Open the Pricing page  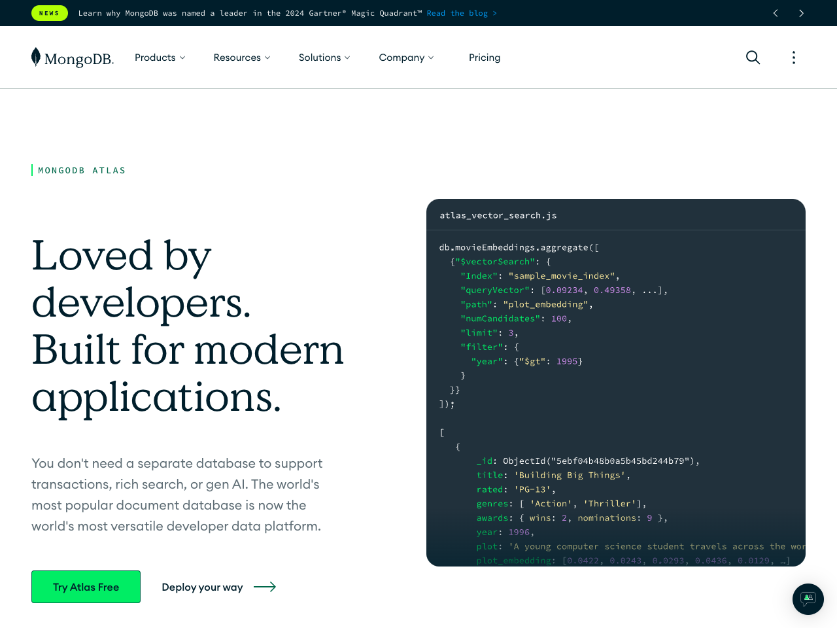pos(485,58)
